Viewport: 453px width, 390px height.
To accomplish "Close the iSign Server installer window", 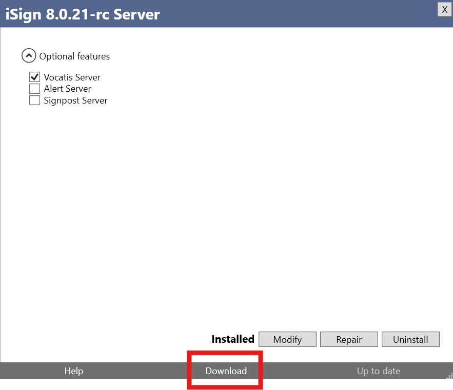I will pyautogui.click(x=445, y=10).
